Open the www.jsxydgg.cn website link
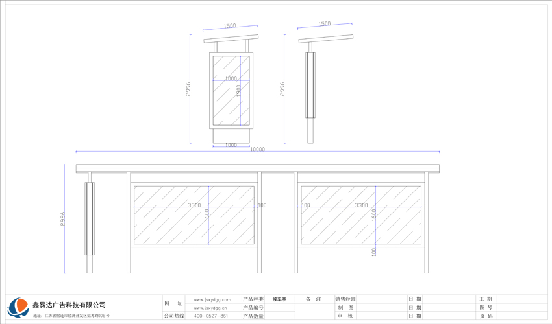 tap(210, 308)
